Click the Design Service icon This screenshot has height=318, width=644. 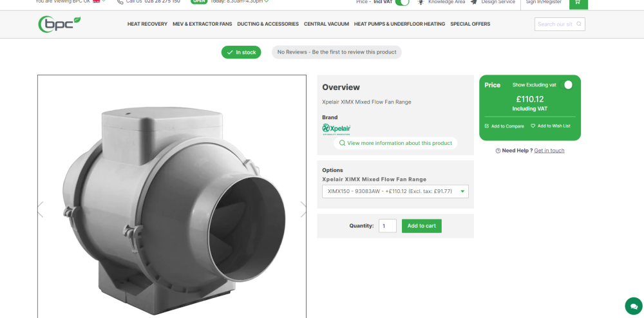coord(474,2)
